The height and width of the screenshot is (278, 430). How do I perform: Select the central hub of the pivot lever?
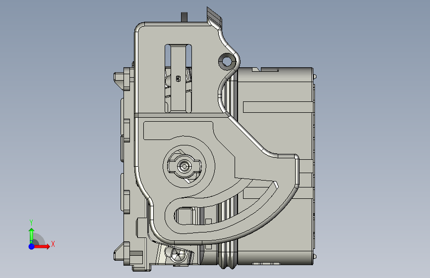[184, 166]
